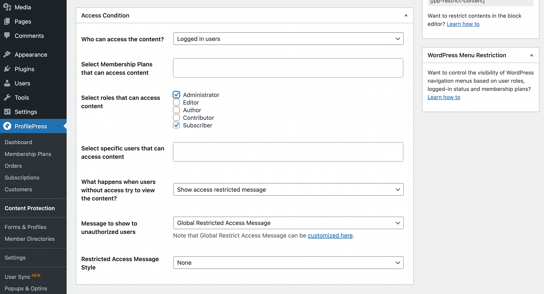Uncheck the Administrator role checkbox
This screenshot has height=294, width=544.
coord(176,95)
